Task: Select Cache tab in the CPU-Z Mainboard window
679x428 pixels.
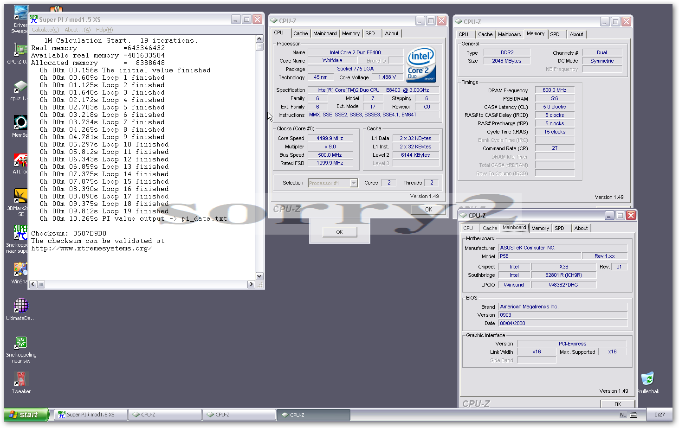Action: pyautogui.click(x=490, y=228)
